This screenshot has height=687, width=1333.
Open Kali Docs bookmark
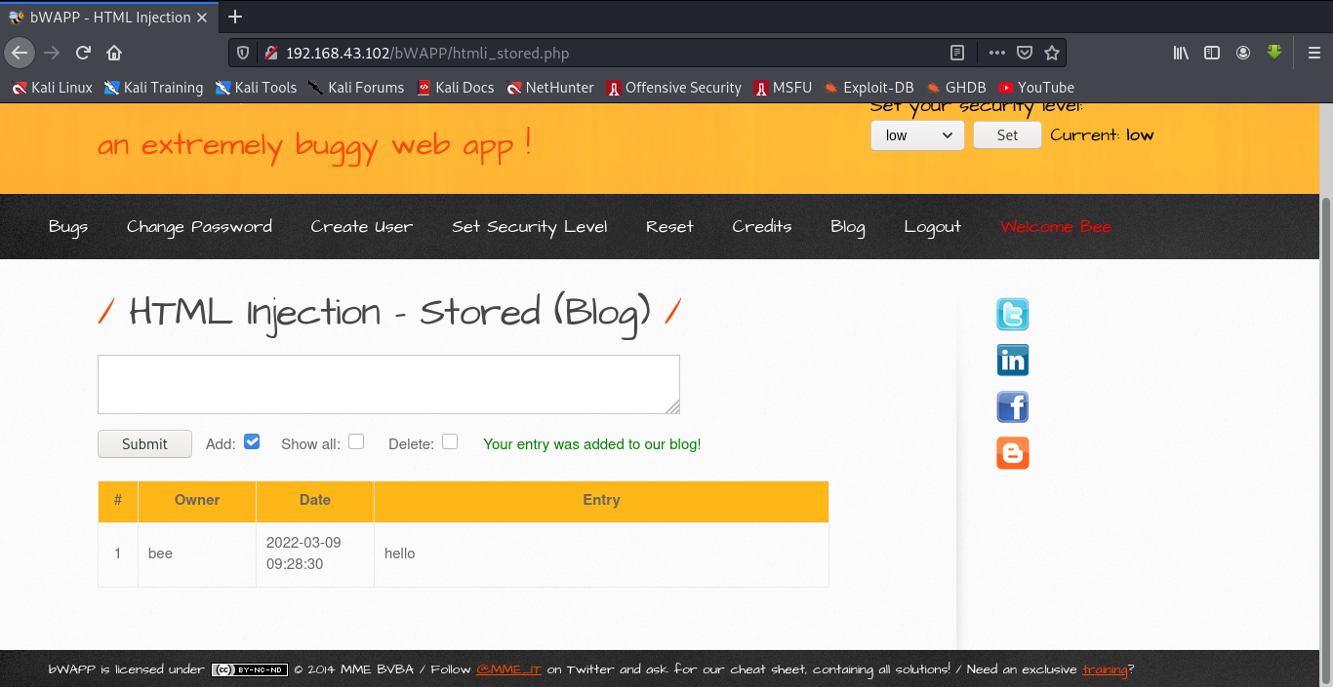(456, 88)
